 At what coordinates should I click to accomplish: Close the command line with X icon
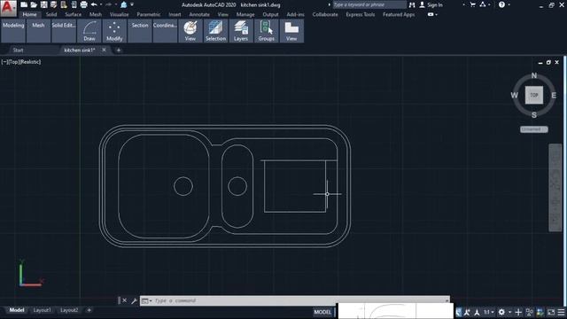click(x=124, y=300)
